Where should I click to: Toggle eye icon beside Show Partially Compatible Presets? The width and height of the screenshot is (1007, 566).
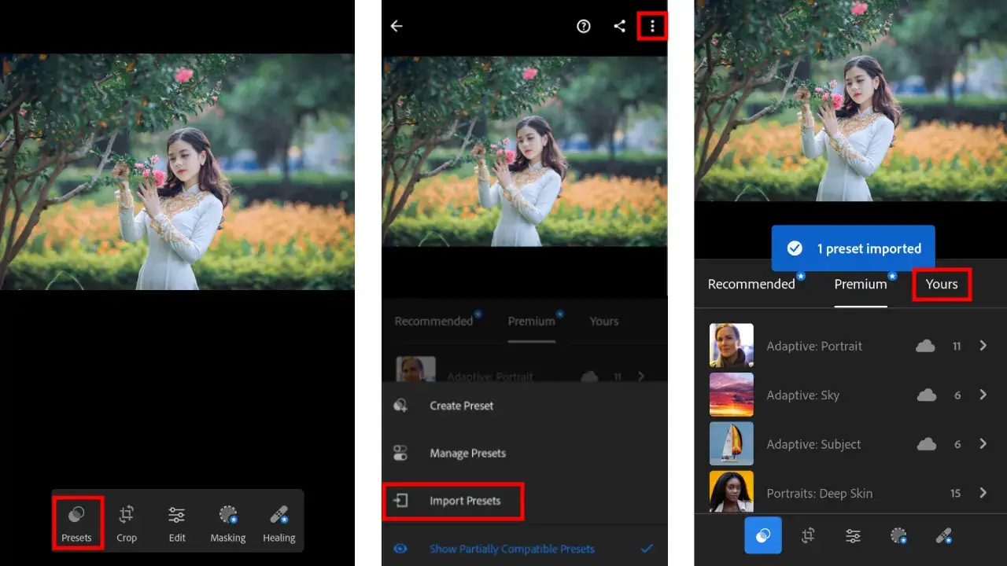[400, 549]
